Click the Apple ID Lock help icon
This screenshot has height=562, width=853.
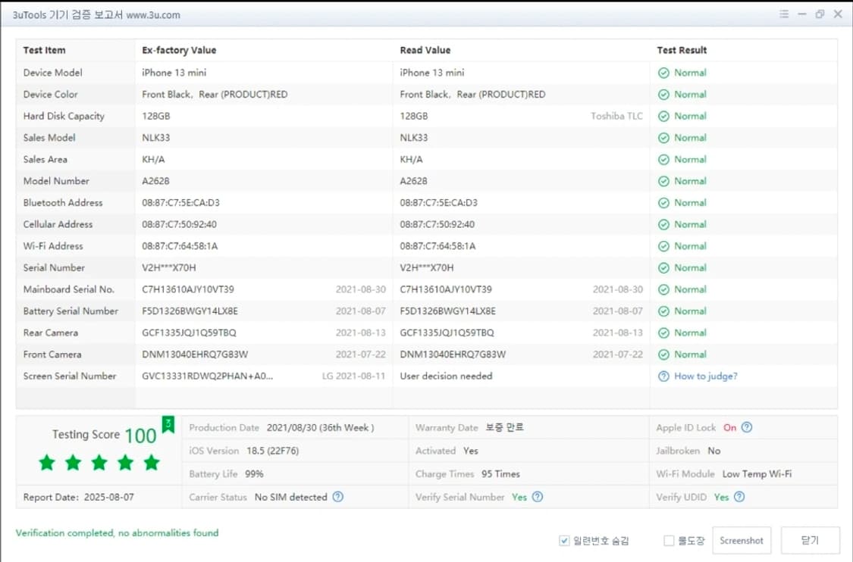[x=747, y=427]
